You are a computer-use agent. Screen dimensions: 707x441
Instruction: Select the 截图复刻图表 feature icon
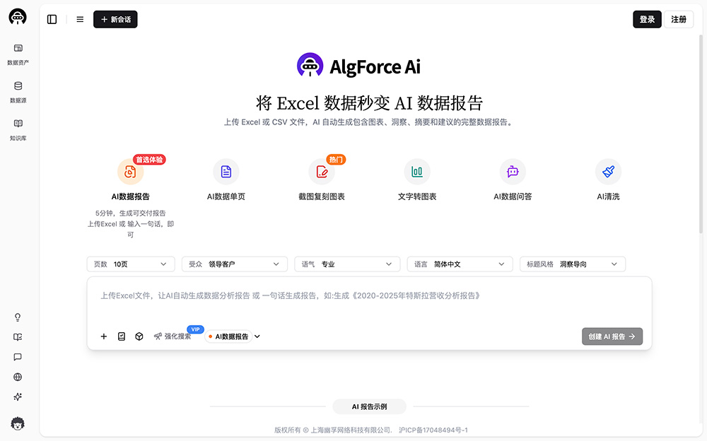pos(322,172)
